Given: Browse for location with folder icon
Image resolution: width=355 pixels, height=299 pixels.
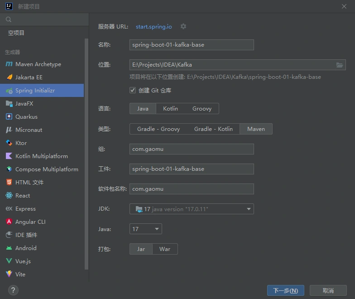Looking at the screenshot, I should point(340,65).
